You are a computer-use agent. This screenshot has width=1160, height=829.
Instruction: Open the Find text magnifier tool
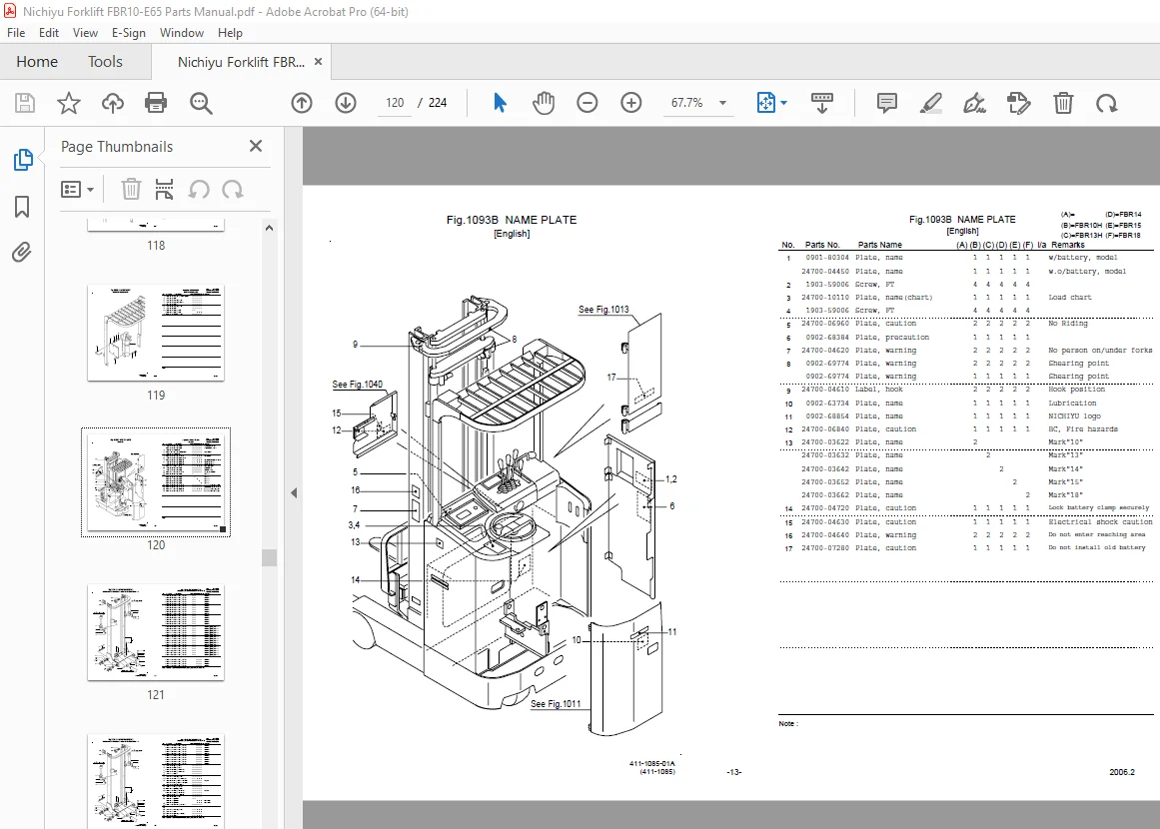click(201, 103)
